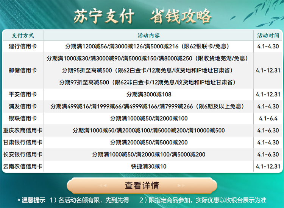The image size is (284, 208).
Task: Select the 分期满3000减108 offer
Action: point(149,95)
